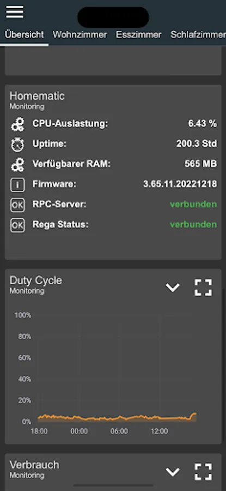Expand the Duty Cycle chevron dropdown
226x491 pixels.
pos(173,288)
